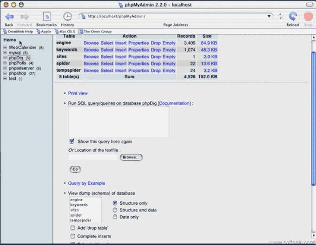This screenshot has height=245, width=316.
Task: Empty the spider table
Action: [x=169, y=63]
